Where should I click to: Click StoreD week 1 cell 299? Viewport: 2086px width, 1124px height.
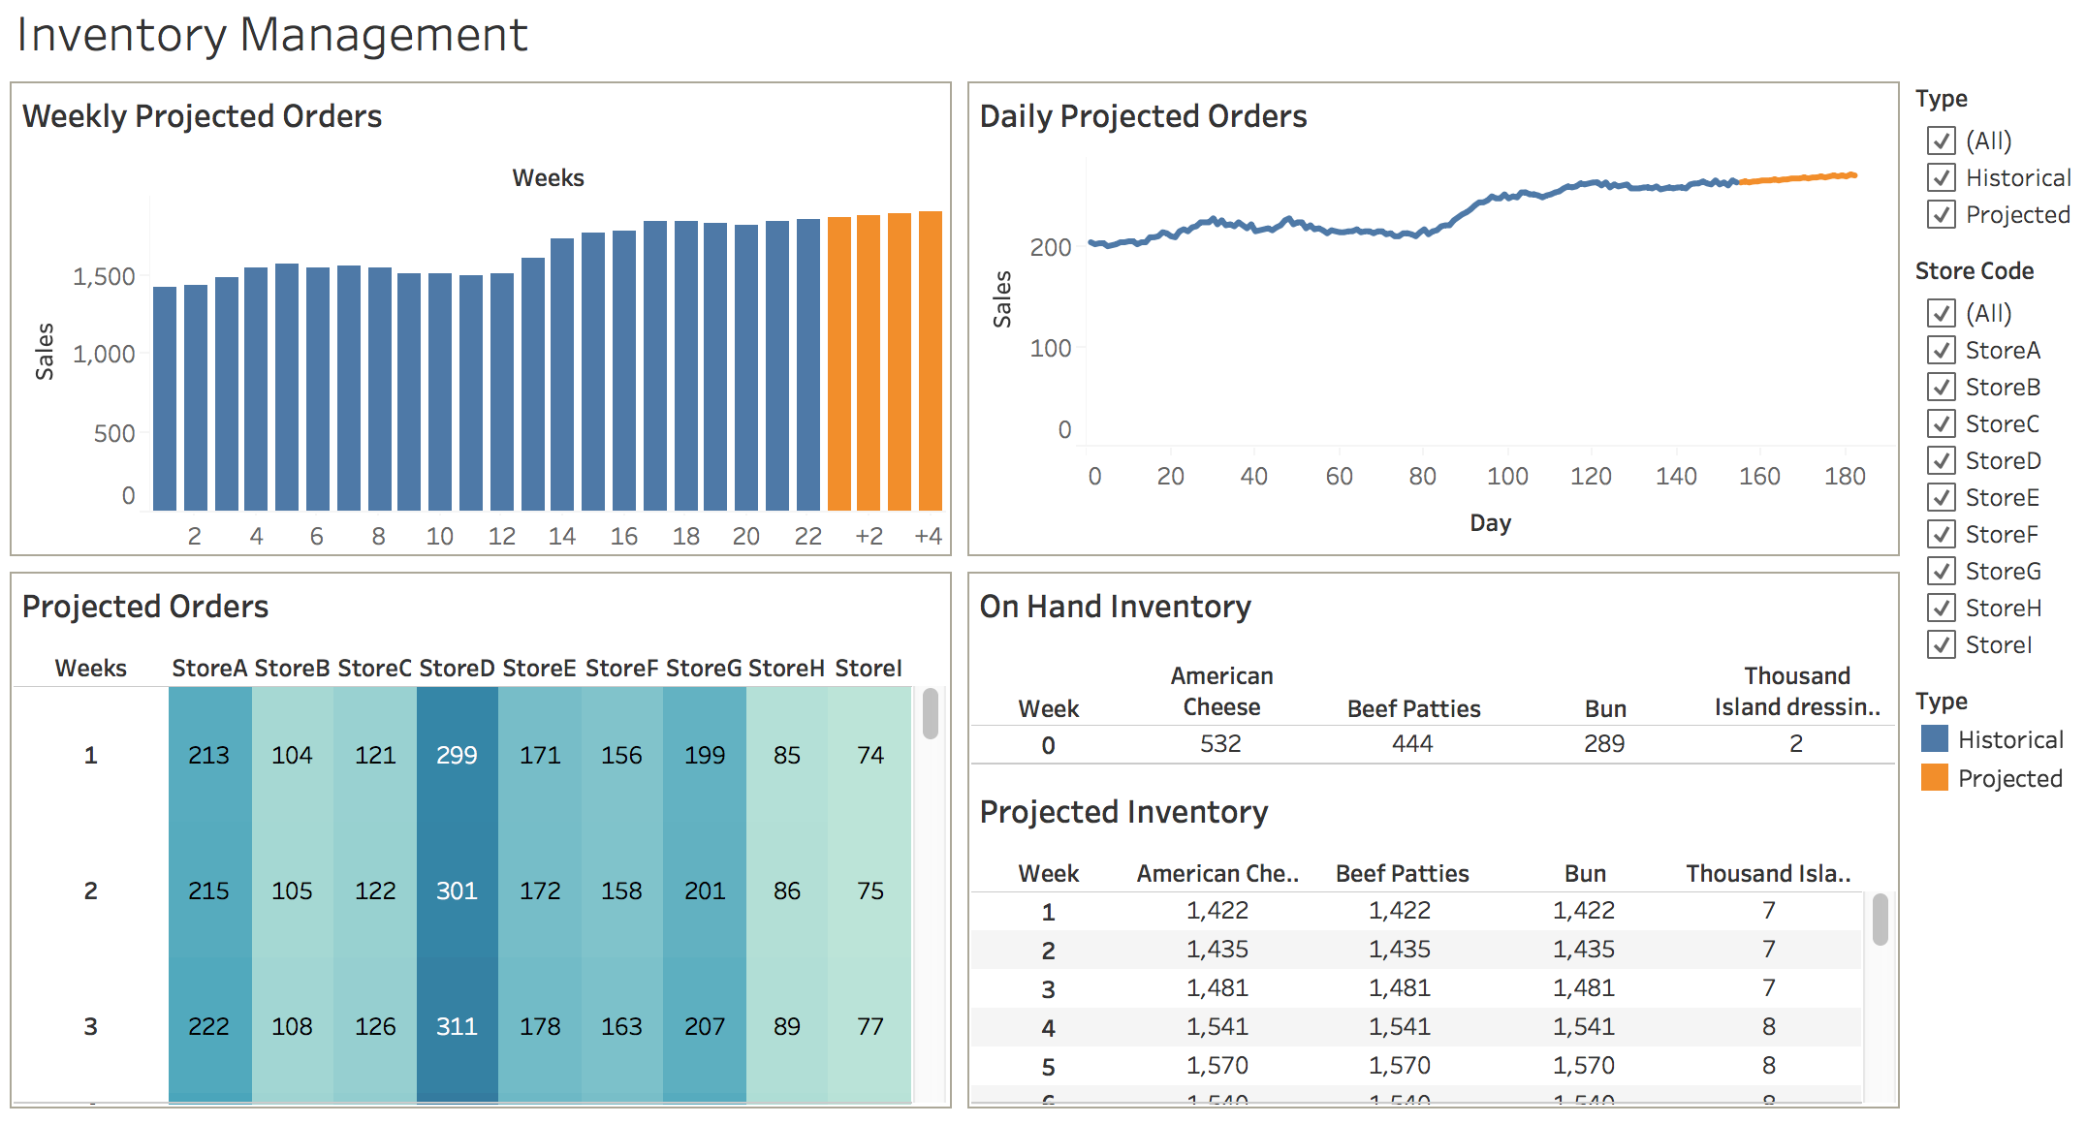tap(458, 755)
